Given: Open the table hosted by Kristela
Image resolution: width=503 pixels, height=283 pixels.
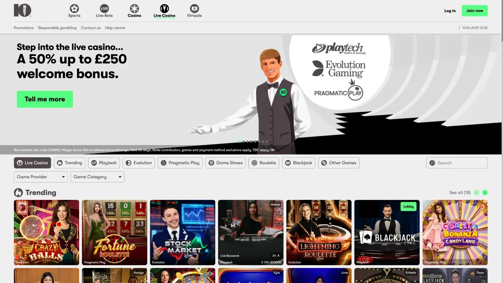Looking at the screenshot, I should pos(387,276).
